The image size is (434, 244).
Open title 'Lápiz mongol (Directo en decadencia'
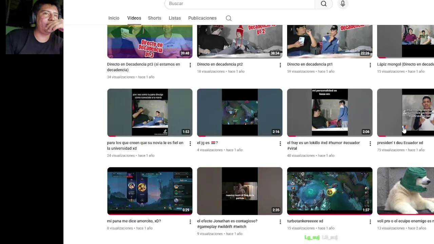click(x=406, y=64)
